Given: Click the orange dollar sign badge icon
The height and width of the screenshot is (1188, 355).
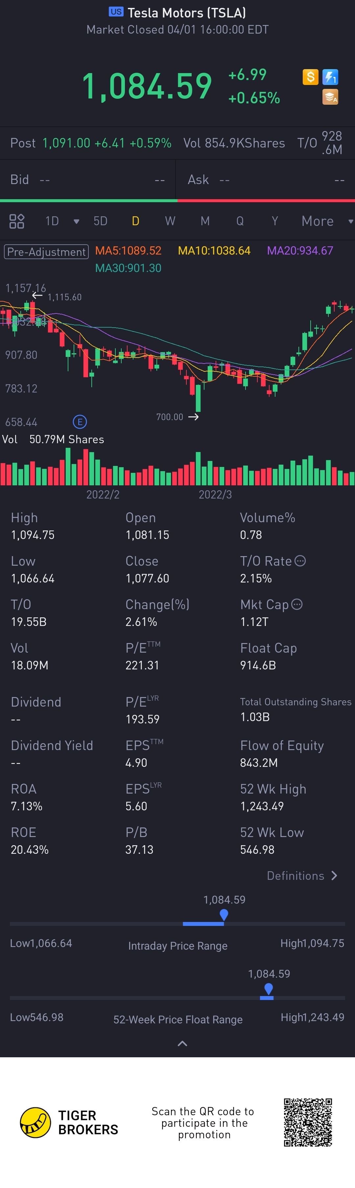Looking at the screenshot, I should coord(310,77).
